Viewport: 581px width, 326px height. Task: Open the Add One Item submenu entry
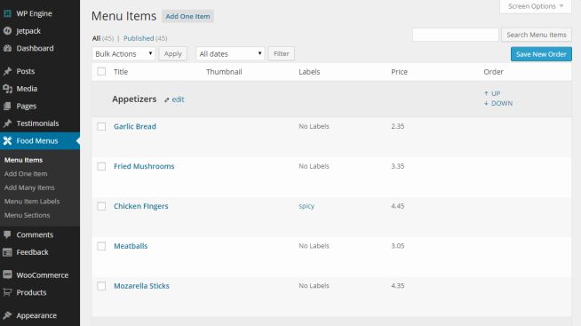click(x=26, y=174)
